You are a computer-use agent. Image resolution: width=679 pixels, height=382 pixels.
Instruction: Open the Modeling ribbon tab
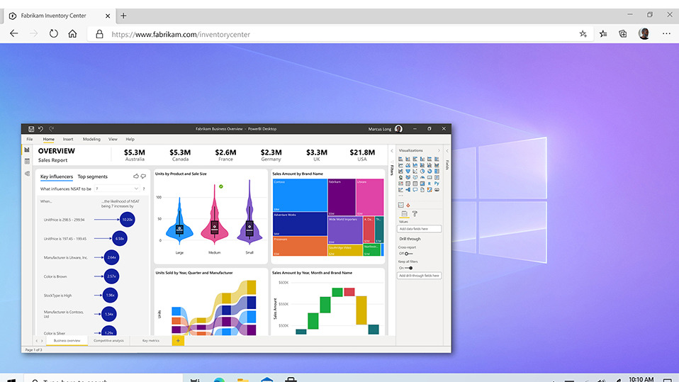(91, 140)
